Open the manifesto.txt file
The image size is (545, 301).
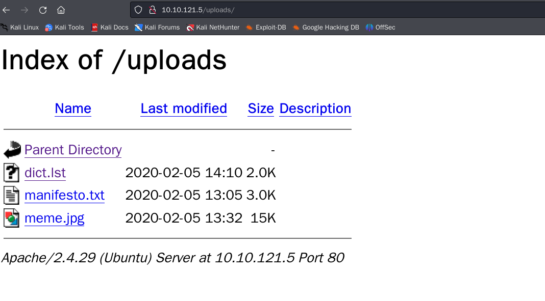coord(64,195)
